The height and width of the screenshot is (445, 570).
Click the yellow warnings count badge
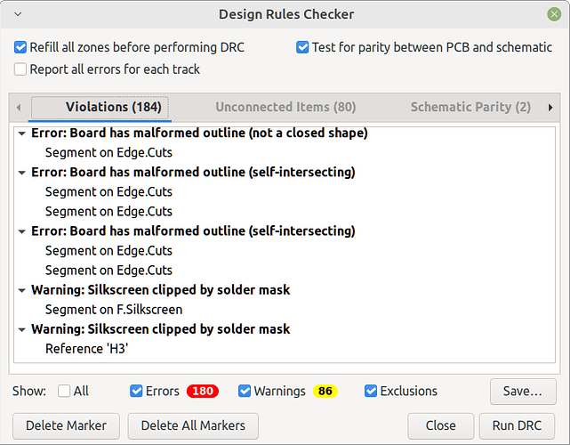coord(325,391)
